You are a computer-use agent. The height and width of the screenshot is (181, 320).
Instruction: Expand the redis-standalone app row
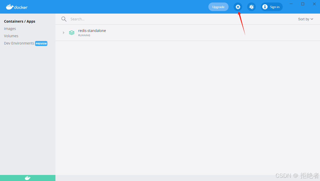63,33
